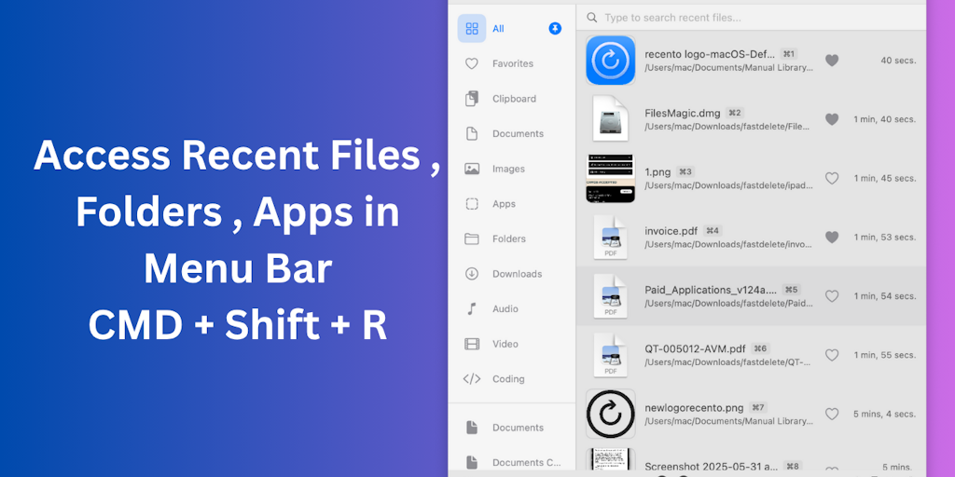This screenshot has height=477, width=955.
Task: Select the Apps dashed-square icon
Action: coord(471,204)
